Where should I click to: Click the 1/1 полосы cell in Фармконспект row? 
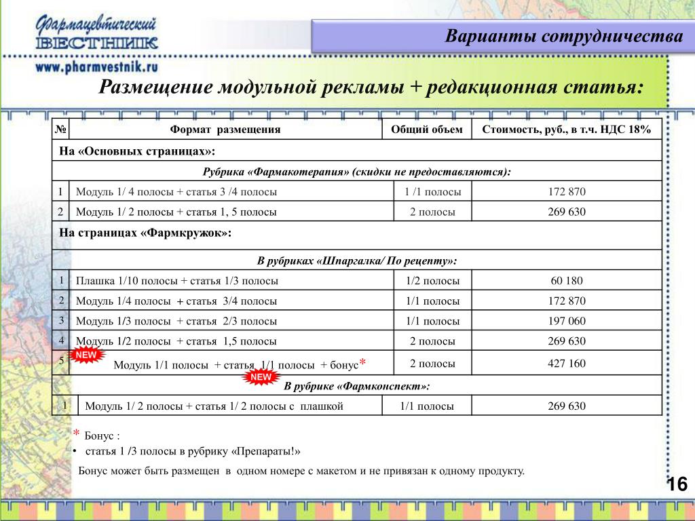point(426,406)
